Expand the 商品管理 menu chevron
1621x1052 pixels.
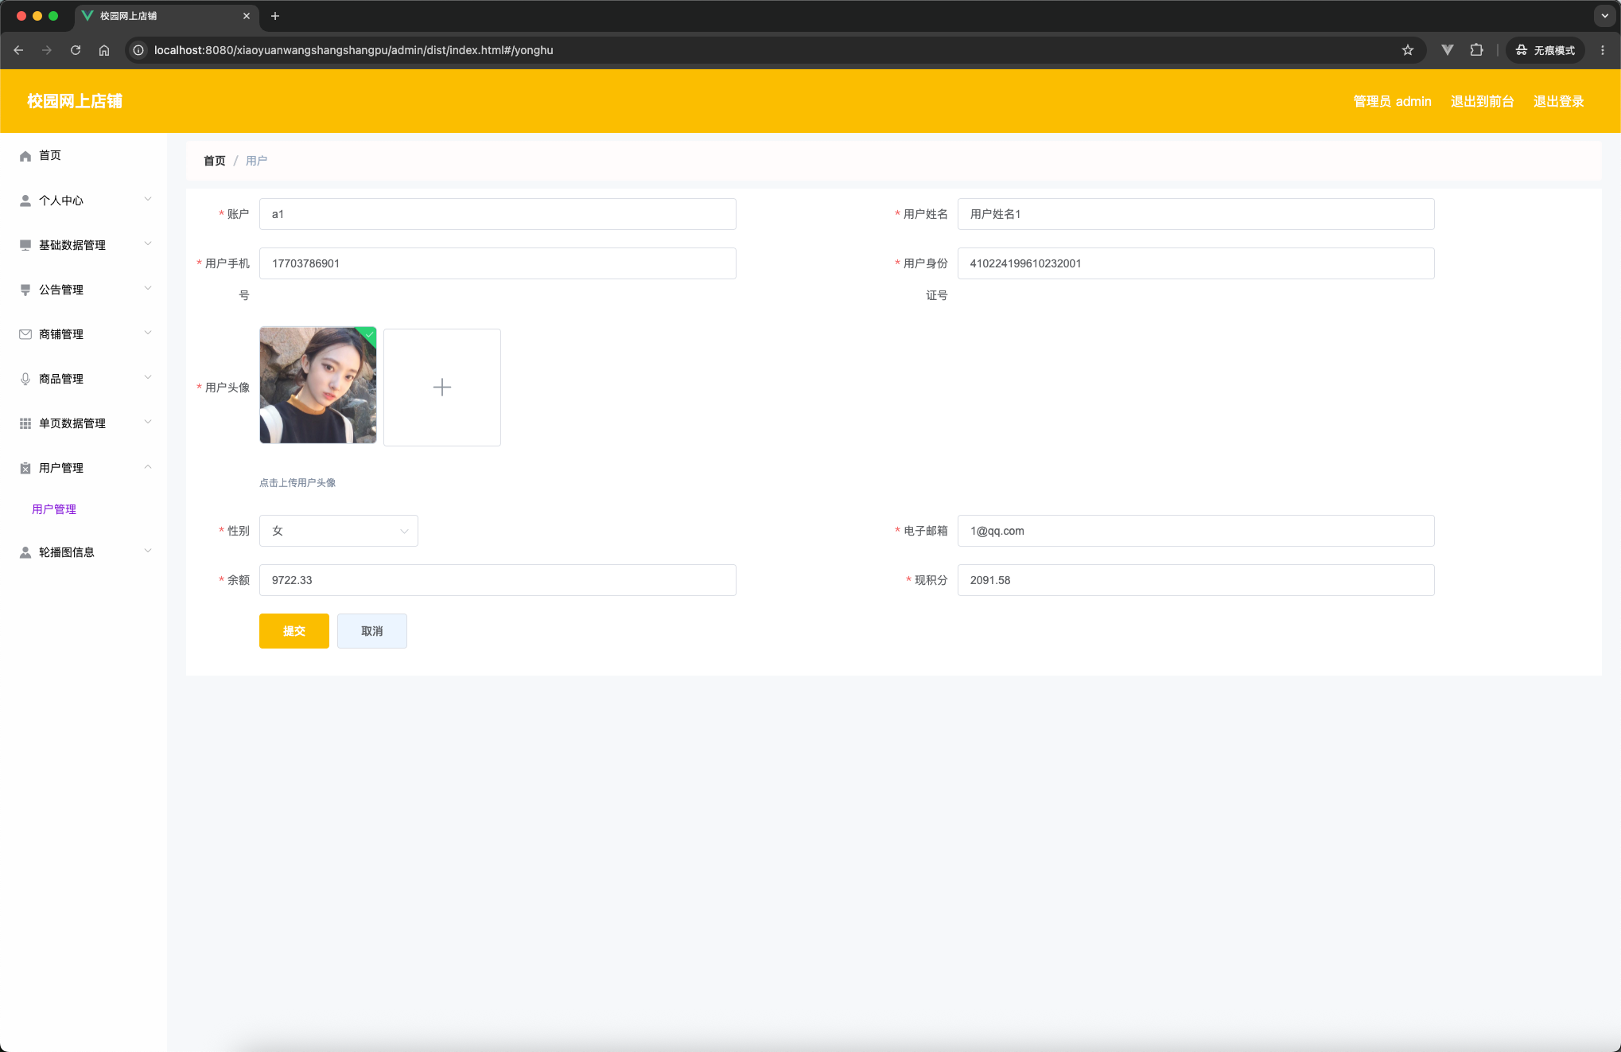pos(148,377)
